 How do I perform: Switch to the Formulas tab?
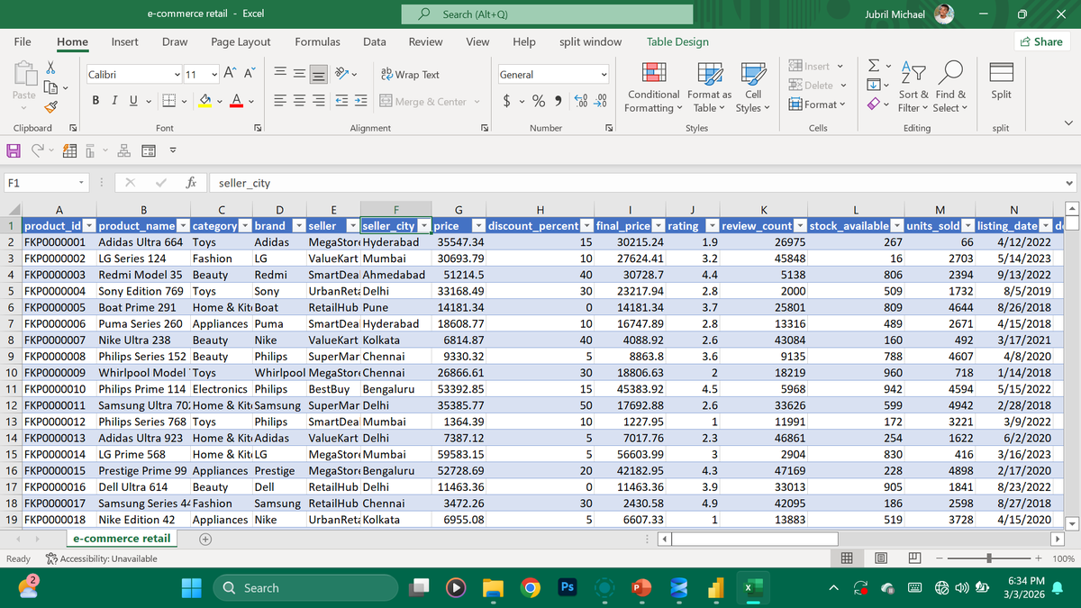[318, 41]
